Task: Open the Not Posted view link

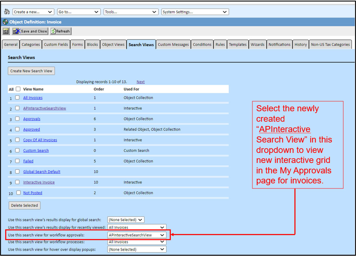Action: pyautogui.click(x=33, y=193)
